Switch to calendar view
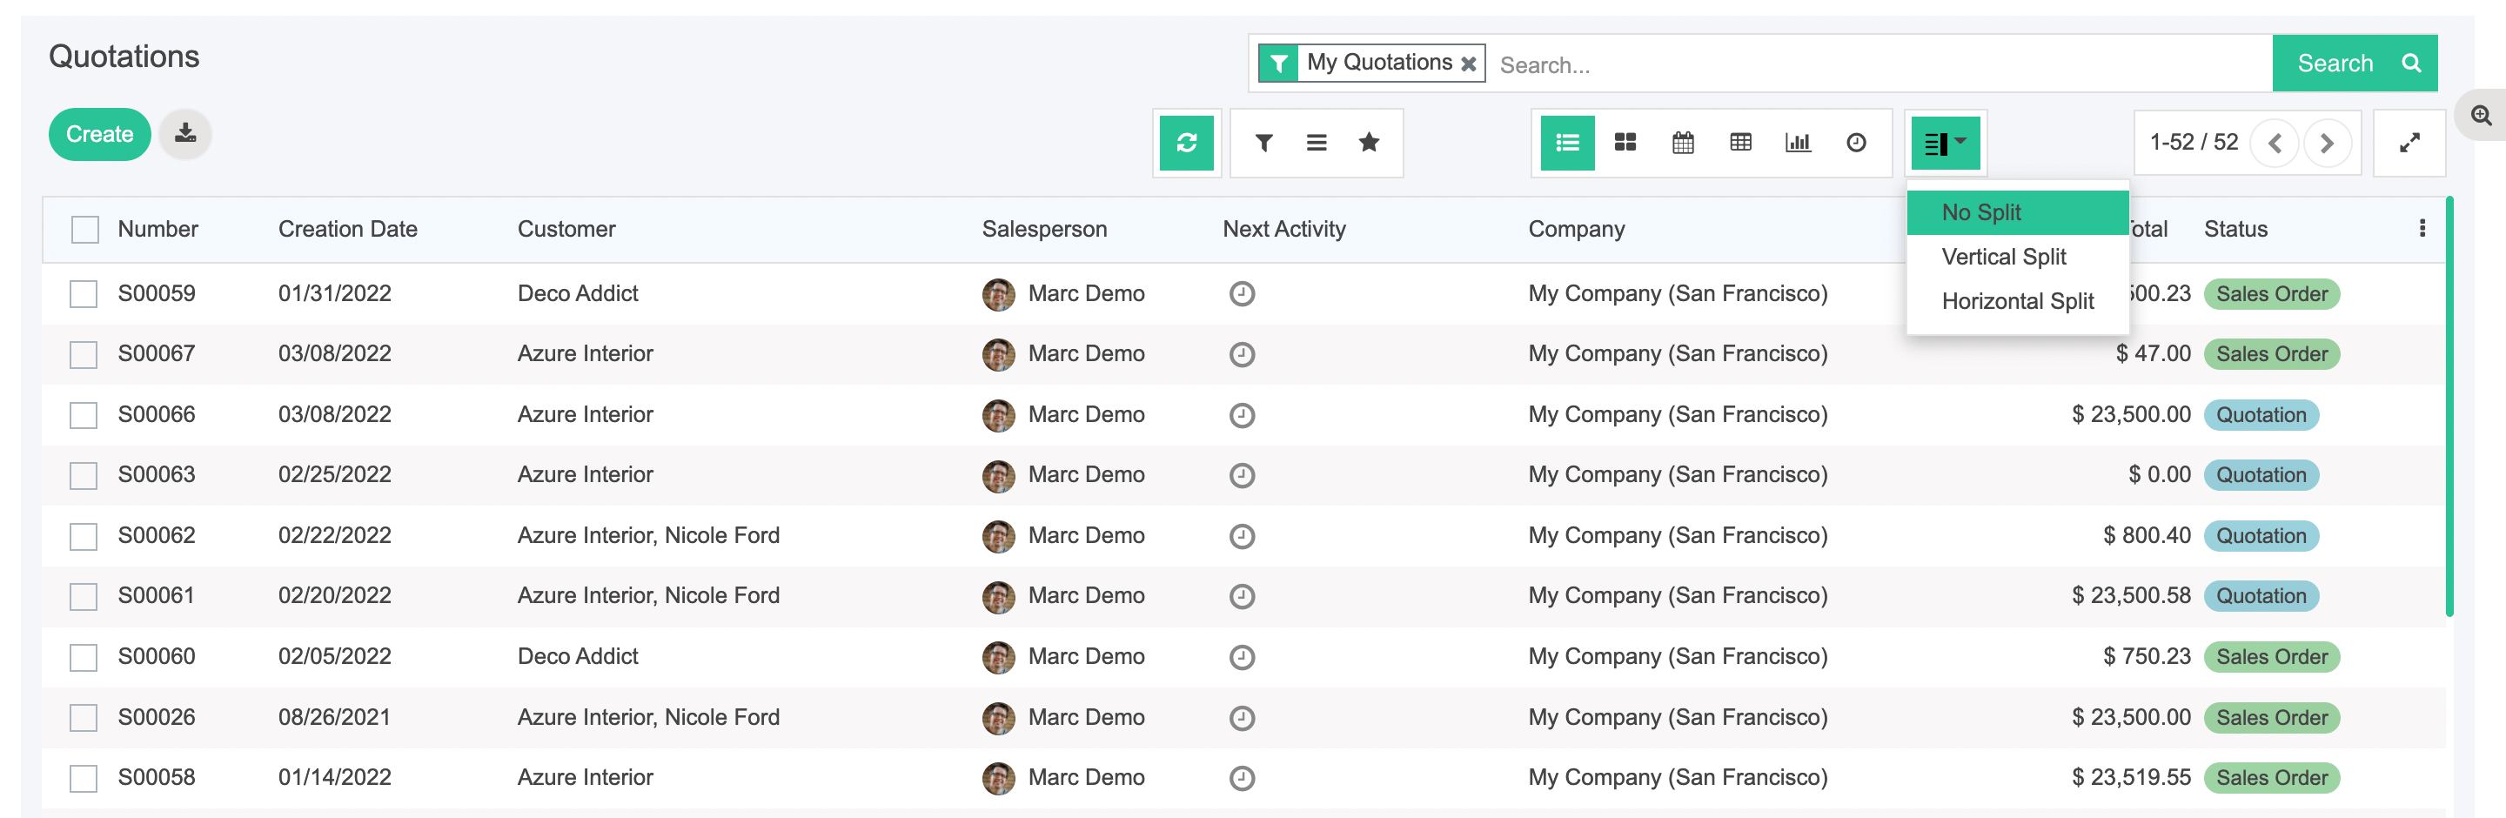 click(x=1682, y=143)
